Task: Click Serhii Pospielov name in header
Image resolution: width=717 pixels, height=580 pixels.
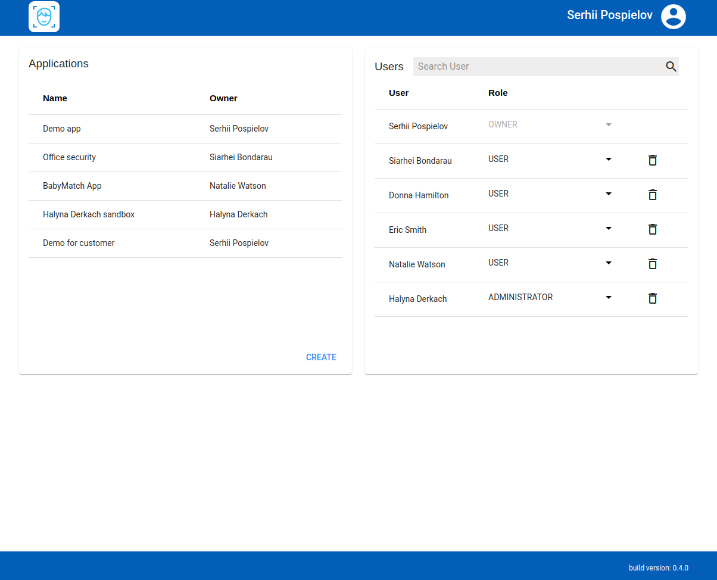Action: click(610, 15)
